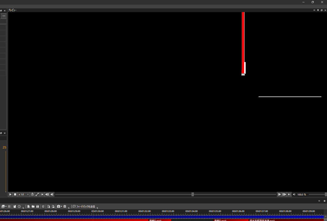Click the ellipsis button in left panel
The image size is (327, 221).
coord(4,16)
